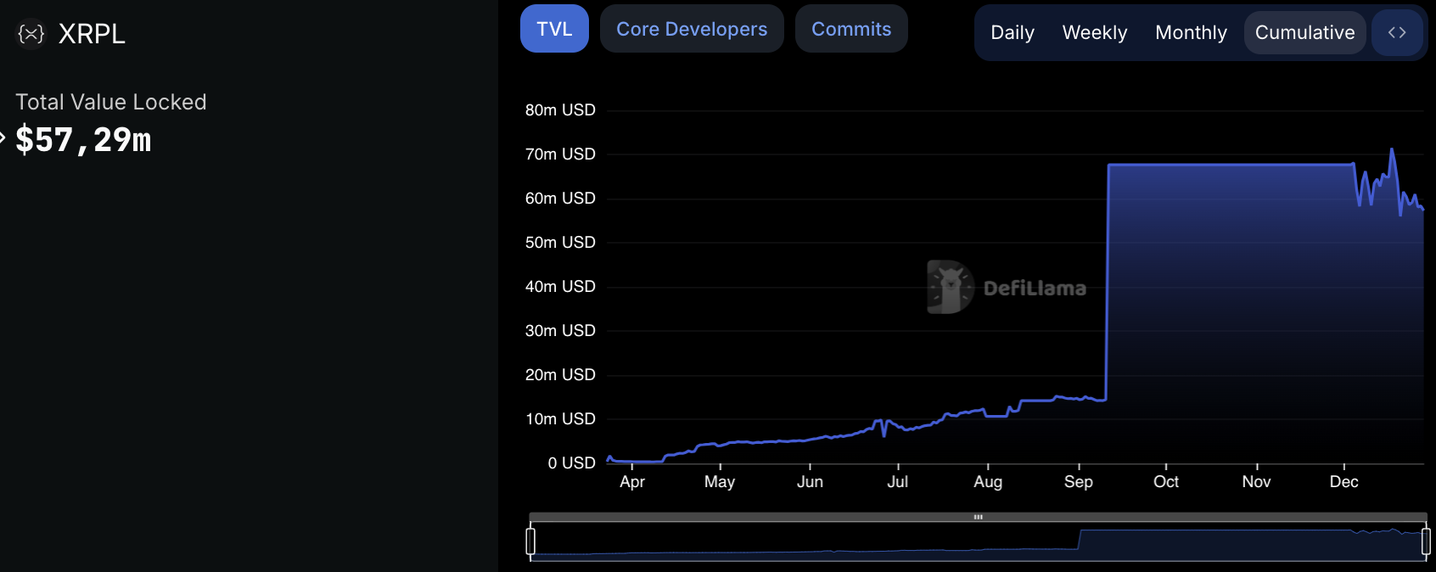Click the Dec x-axis label
The image size is (1436, 572).
coord(1344,482)
